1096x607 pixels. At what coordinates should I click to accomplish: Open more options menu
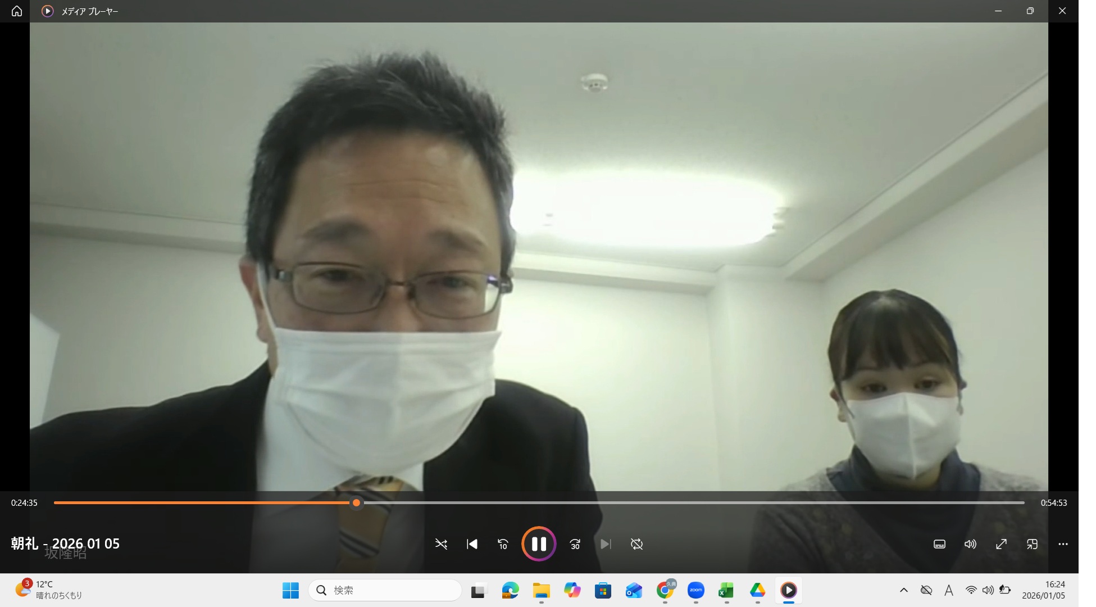[1063, 544]
